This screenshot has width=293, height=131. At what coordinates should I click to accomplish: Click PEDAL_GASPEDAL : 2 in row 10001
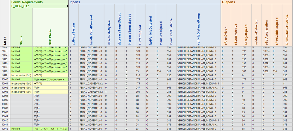(x=91, y=84)
